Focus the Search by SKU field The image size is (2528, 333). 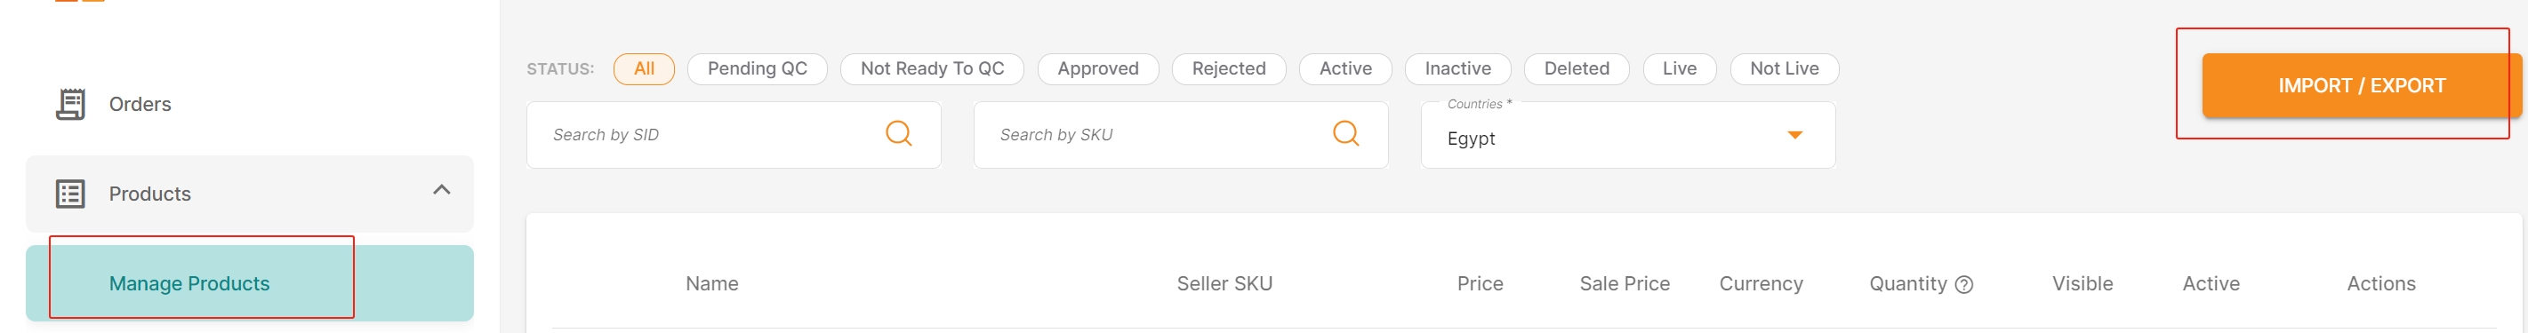tap(1181, 135)
